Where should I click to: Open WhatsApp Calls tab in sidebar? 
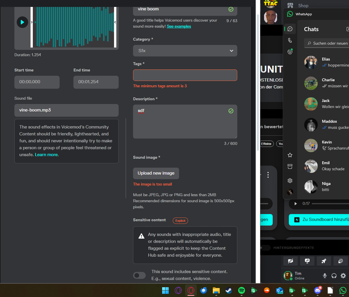290,41
